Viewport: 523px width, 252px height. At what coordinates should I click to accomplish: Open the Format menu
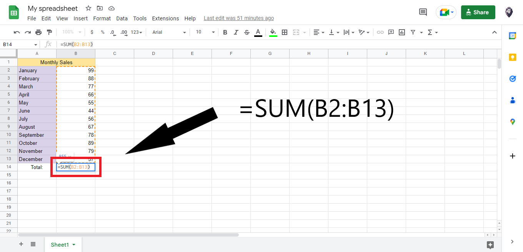(102, 18)
